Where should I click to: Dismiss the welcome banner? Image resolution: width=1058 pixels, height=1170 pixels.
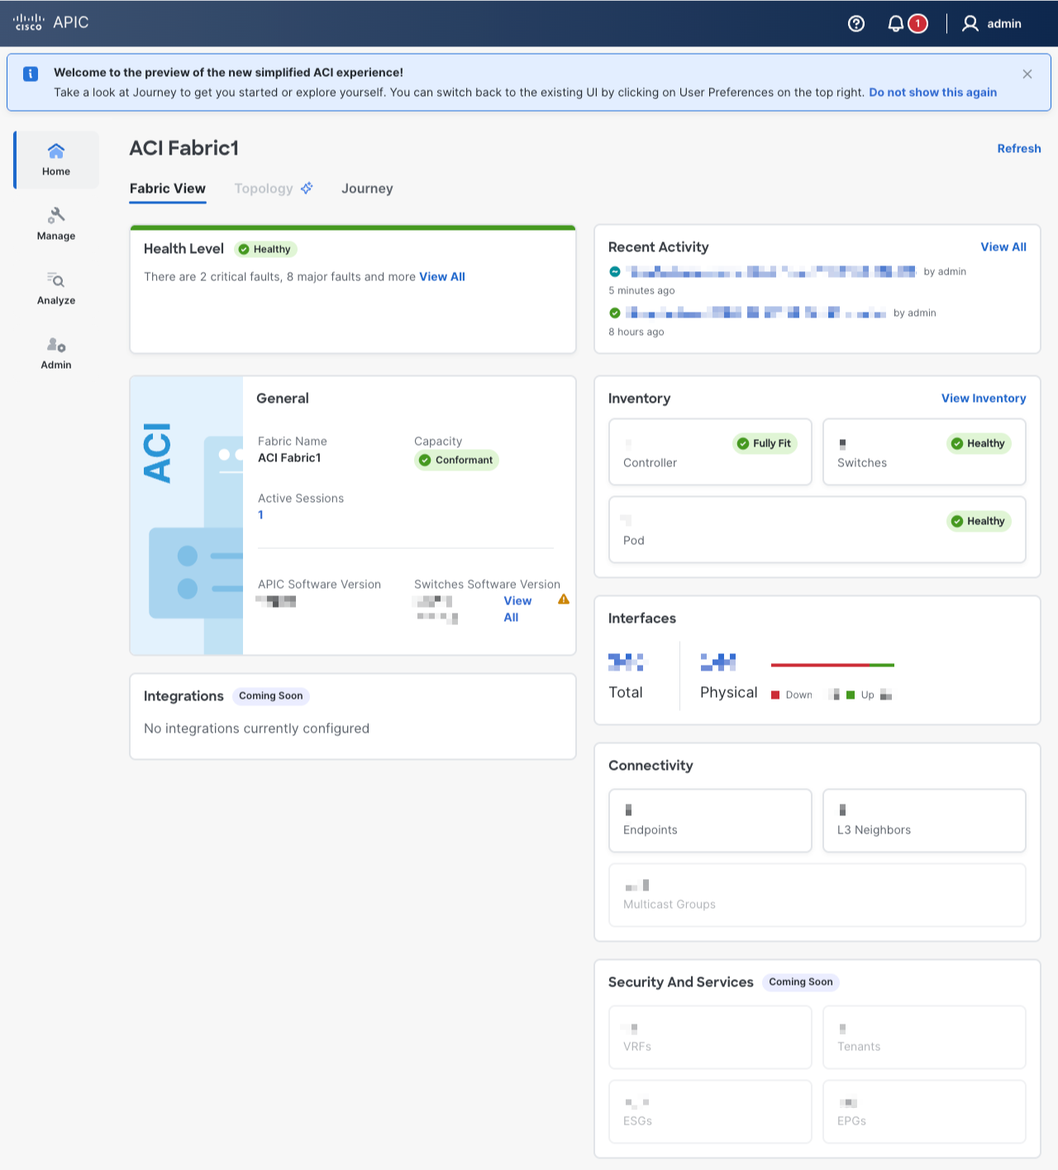coord(1027,74)
